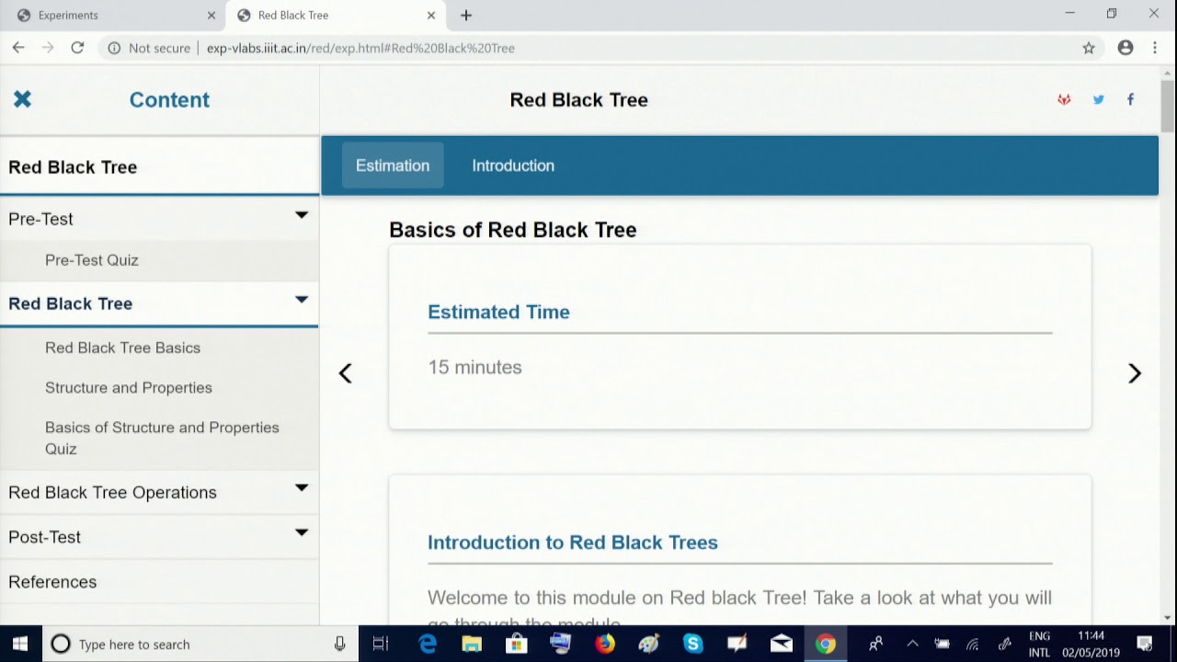Viewport: 1177px width, 662px height.
Task: Show hidden system tray icons
Action: (x=912, y=644)
